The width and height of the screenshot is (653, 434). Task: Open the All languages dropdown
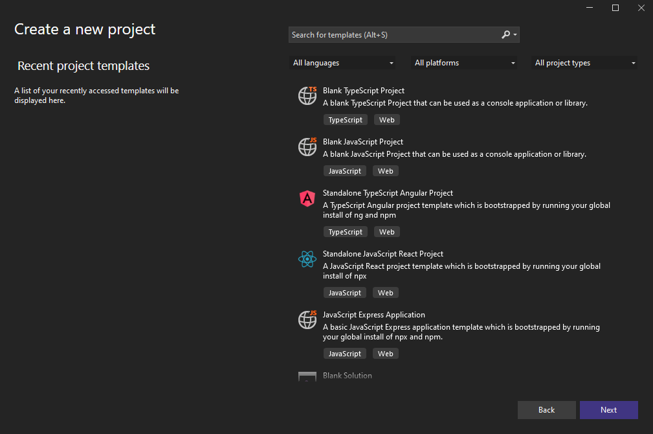pyautogui.click(x=342, y=63)
